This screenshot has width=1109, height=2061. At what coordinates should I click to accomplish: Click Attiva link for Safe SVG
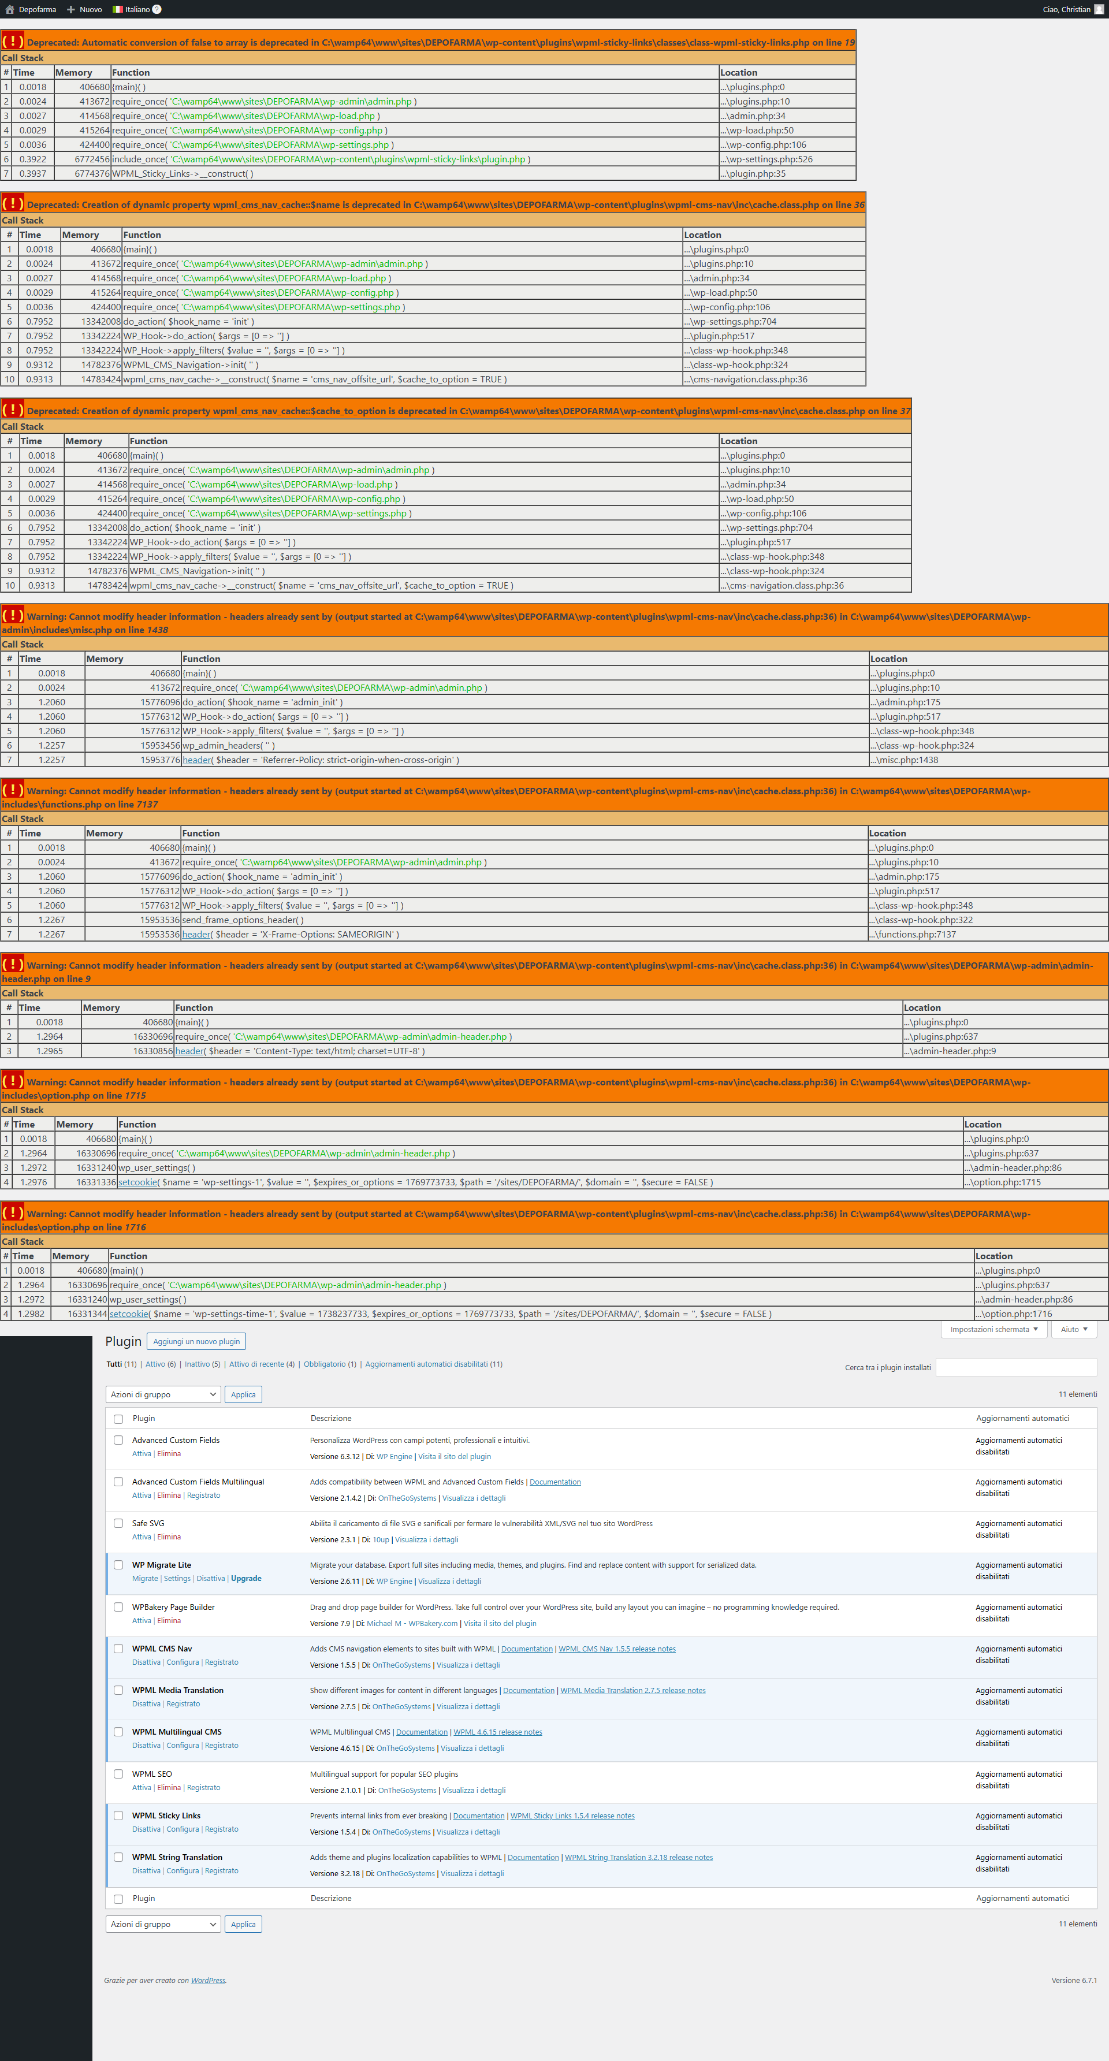click(142, 1537)
